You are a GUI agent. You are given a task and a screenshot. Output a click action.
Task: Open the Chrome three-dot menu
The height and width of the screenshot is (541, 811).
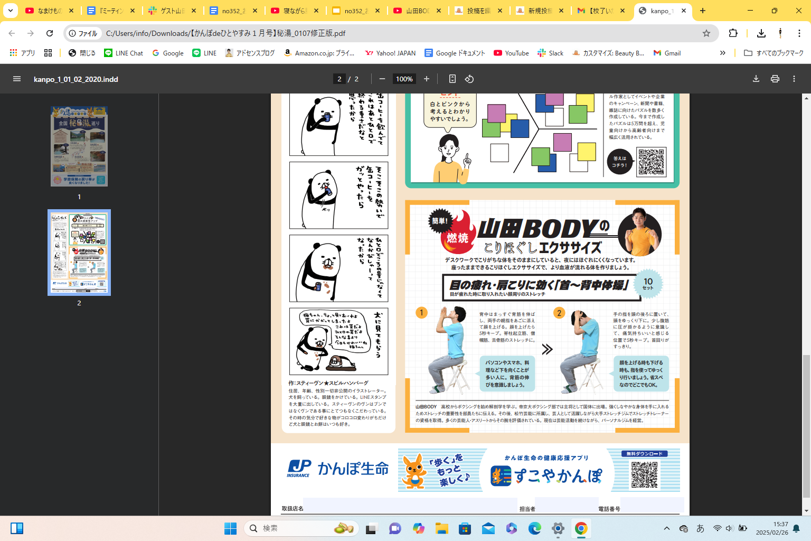pos(799,33)
